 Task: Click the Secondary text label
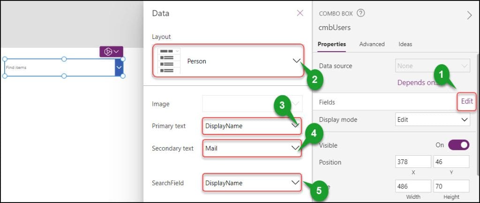tap(172, 149)
